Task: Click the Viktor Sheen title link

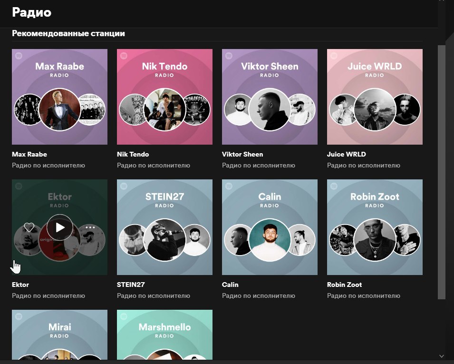Action: pos(242,154)
